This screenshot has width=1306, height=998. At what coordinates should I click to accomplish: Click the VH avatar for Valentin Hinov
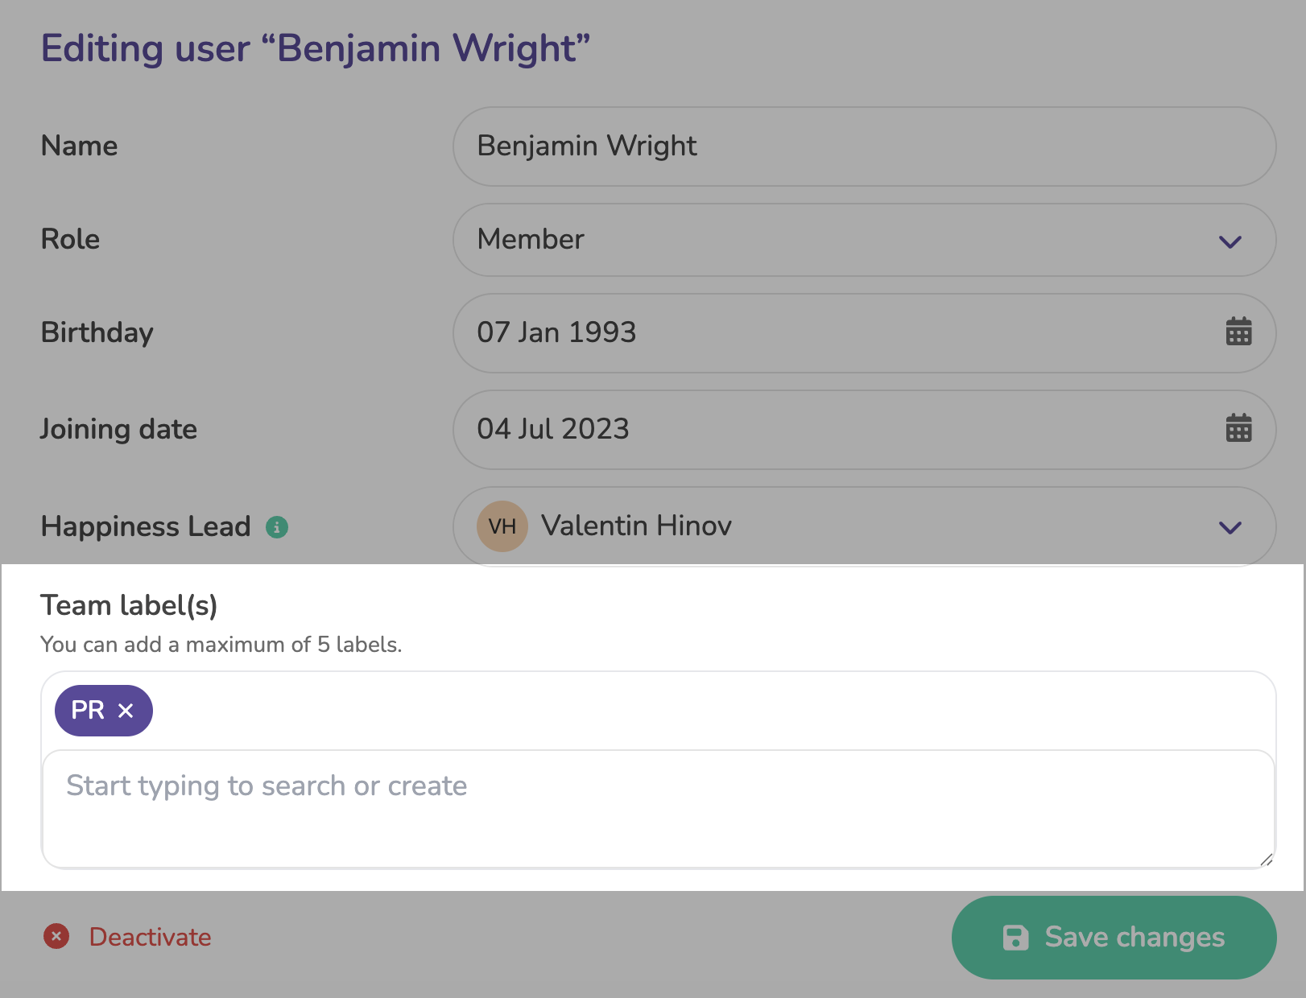click(x=502, y=527)
